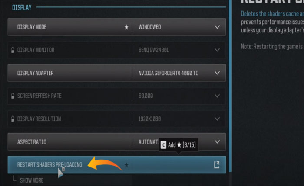The width and height of the screenshot is (304, 186).
Task: Expand Show More display options
Action: (32, 180)
